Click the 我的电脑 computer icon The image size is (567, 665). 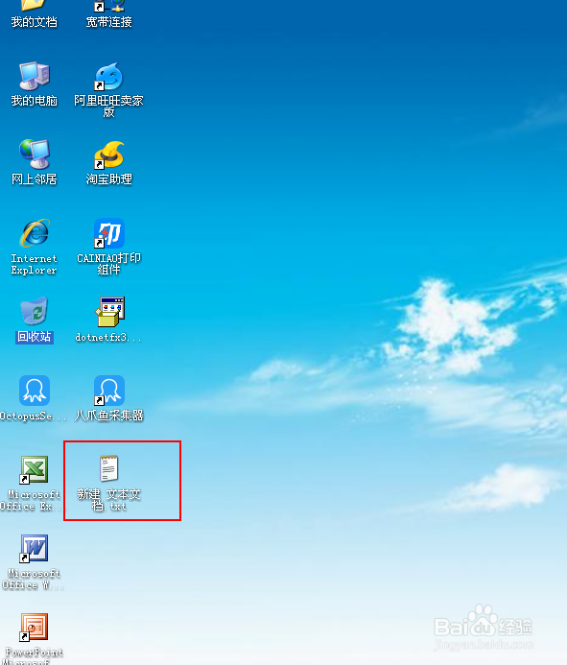(35, 76)
